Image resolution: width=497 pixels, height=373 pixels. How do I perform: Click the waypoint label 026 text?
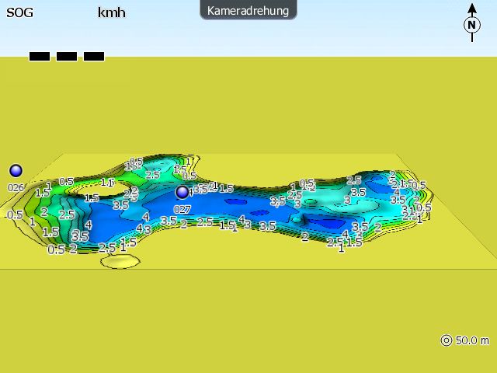tap(16, 187)
